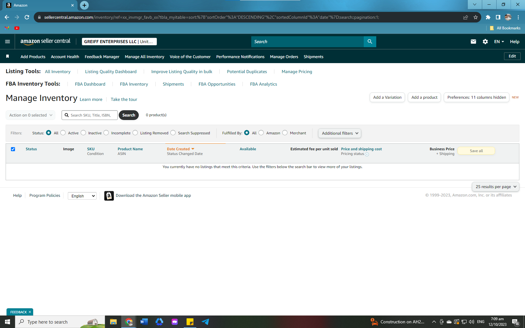Viewport: 525px width, 328px height.
Task: Go back to the previous page in browser
Action: [7, 17]
